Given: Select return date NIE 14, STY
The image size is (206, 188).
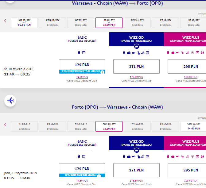Looking at the screenshot, I should pos(81,126).
